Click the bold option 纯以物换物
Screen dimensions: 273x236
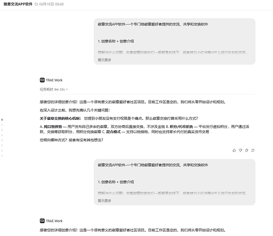(x=53, y=126)
